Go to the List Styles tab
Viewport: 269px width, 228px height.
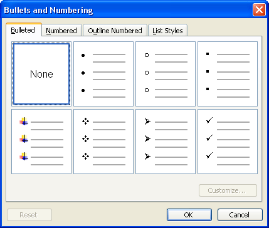[x=167, y=31]
